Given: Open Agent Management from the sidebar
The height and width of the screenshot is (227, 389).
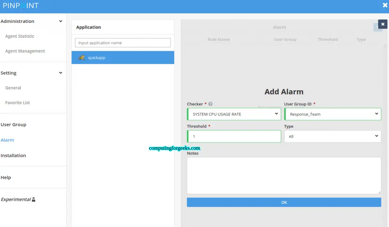Looking at the screenshot, I should pos(25,51).
